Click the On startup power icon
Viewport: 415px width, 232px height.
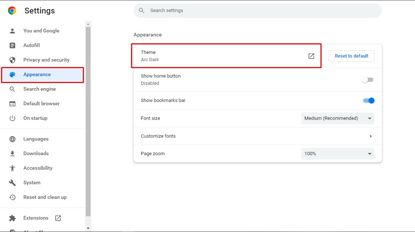tap(12, 118)
